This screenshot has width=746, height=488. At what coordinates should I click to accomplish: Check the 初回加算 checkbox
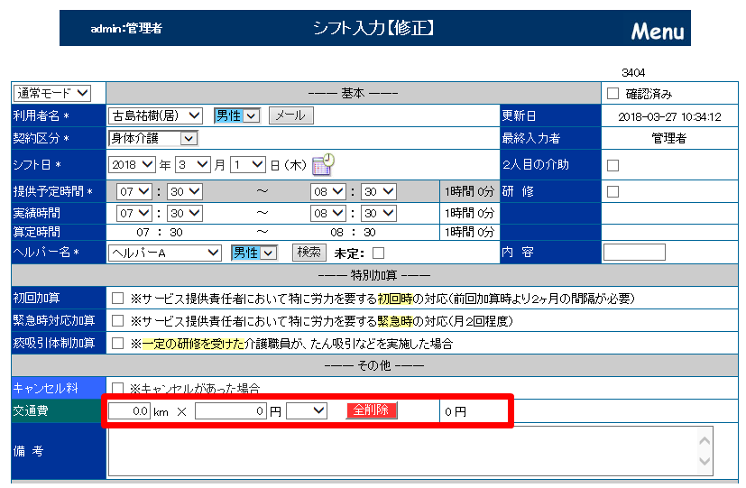[117, 298]
